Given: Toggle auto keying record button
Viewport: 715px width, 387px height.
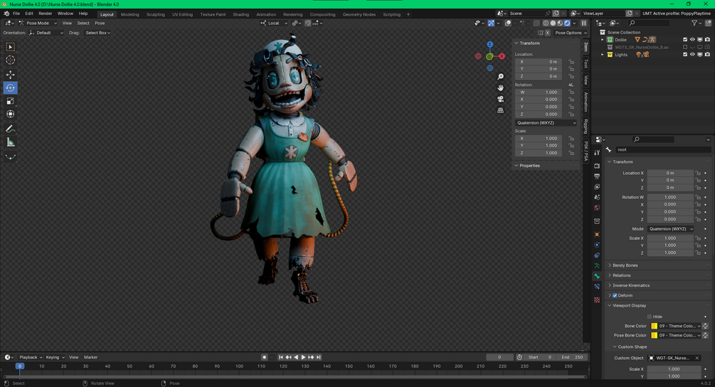Looking at the screenshot, I should click(264, 357).
